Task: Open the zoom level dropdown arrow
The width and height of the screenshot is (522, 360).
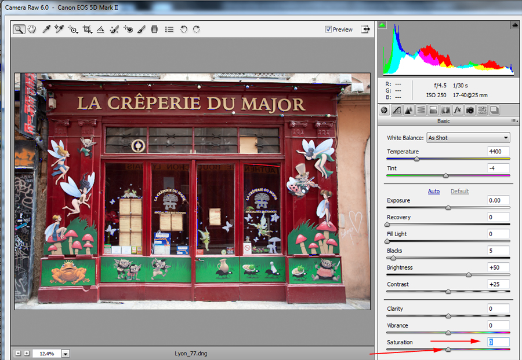Action: tap(66, 354)
